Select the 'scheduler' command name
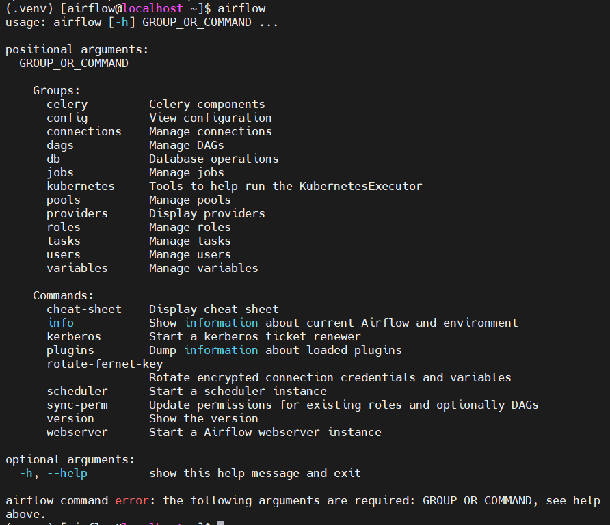The image size is (610, 525). pyautogui.click(x=77, y=391)
